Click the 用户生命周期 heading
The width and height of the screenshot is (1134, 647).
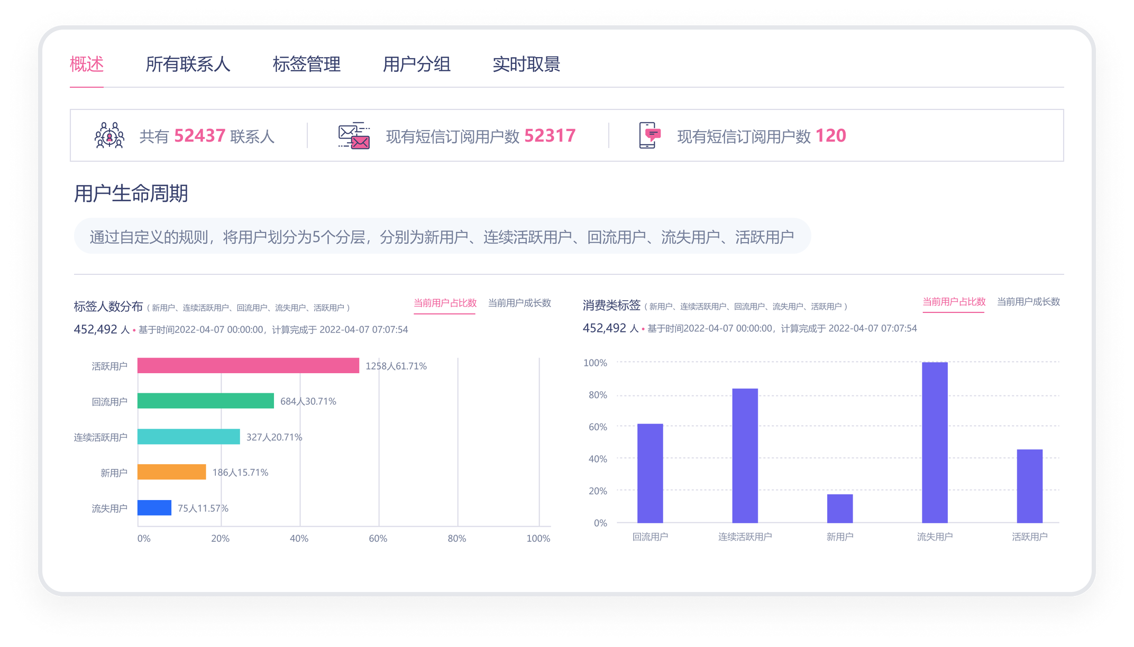click(131, 193)
